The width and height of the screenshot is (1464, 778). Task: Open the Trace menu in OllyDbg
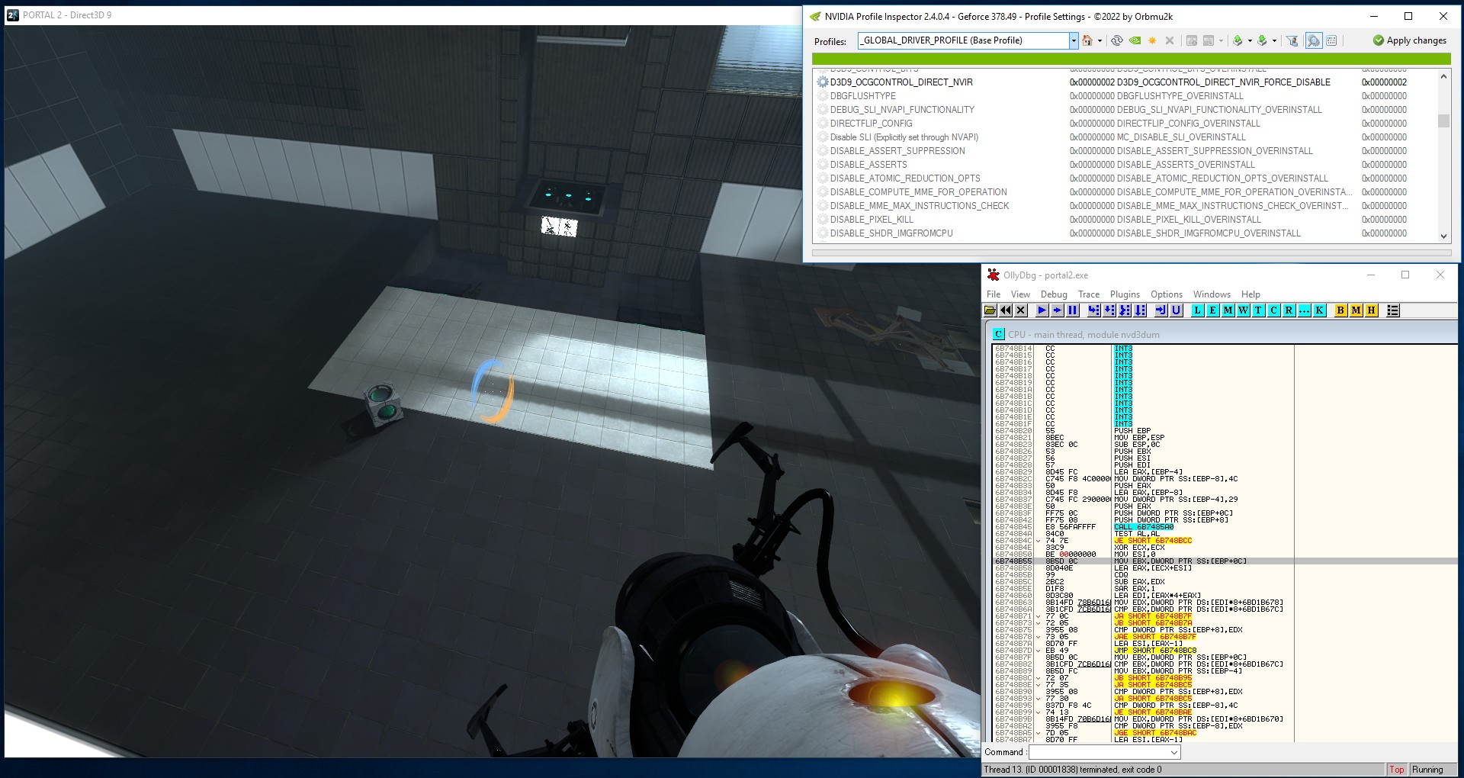coord(1089,294)
